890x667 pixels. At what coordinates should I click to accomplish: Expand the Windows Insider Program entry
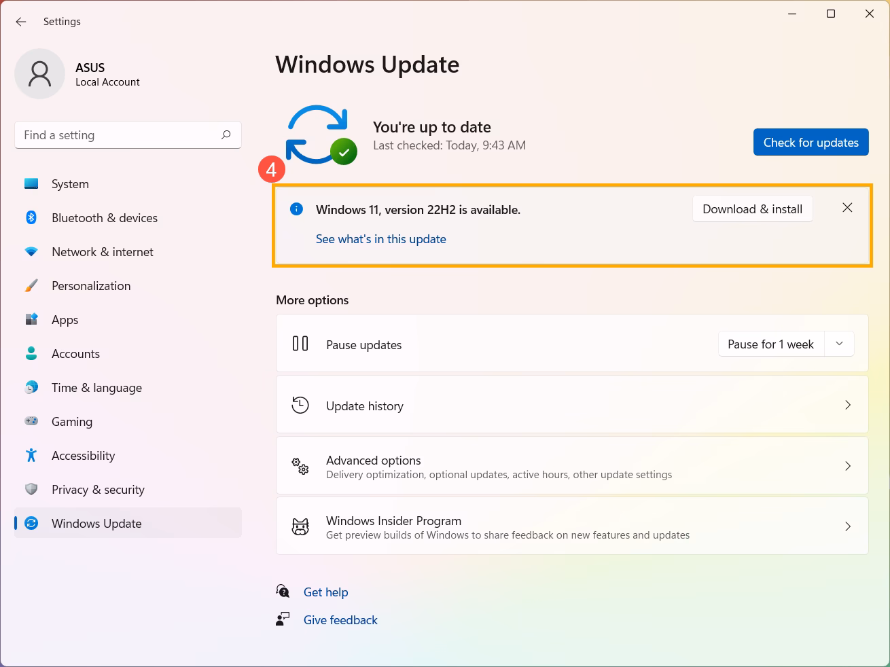pos(572,526)
